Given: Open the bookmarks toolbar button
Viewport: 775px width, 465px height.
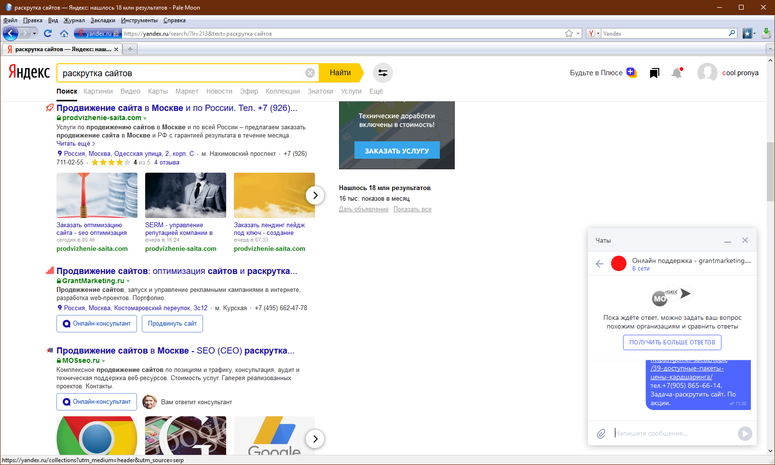Looking at the screenshot, I should pyautogui.click(x=748, y=33).
